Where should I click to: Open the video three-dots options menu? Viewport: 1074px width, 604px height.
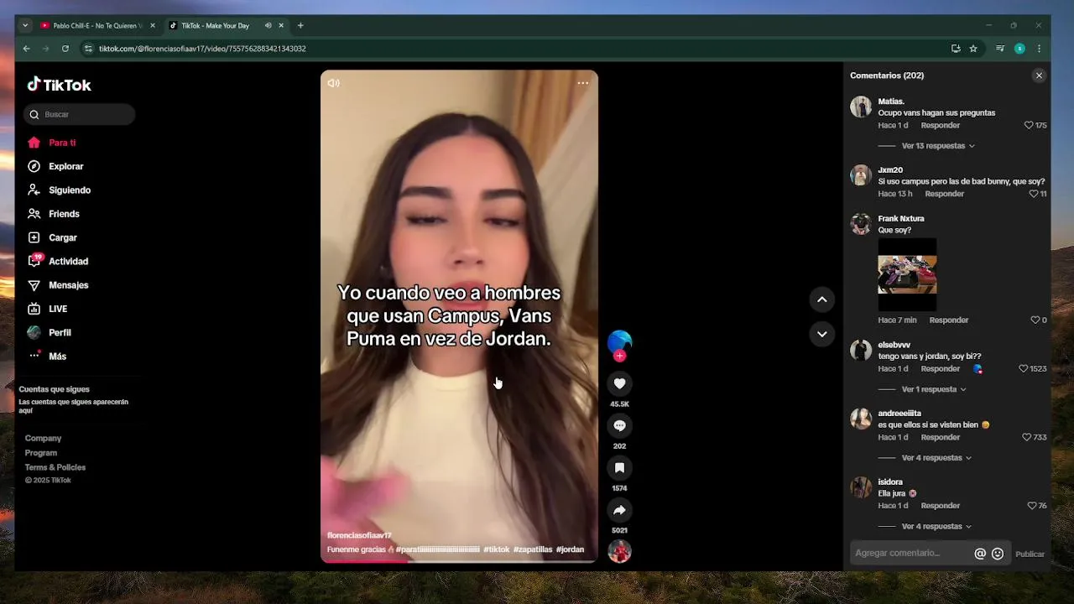pyautogui.click(x=582, y=83)
